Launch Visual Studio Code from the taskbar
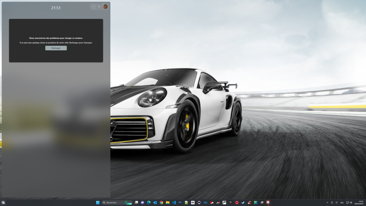The width and height of the screenshot is (366, 206). 174,203
